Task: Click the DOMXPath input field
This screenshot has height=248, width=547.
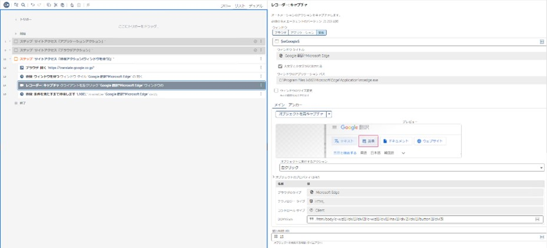Action: (x=421, y=219)
